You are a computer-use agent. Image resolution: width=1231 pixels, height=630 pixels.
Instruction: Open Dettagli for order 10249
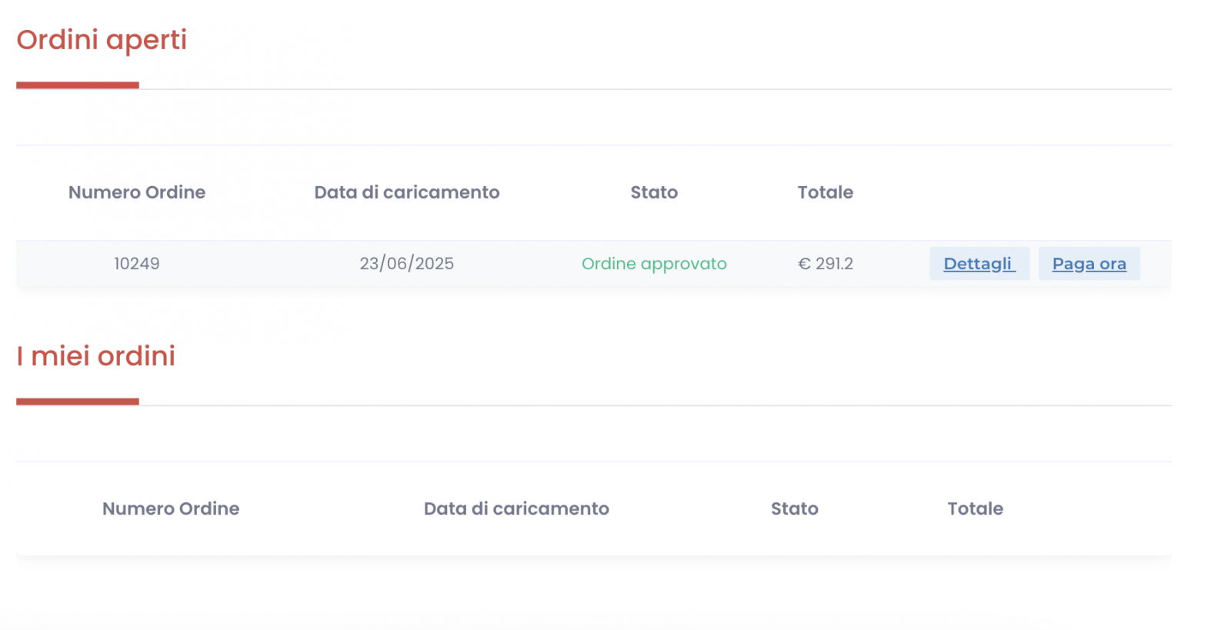tap(979, 264)
